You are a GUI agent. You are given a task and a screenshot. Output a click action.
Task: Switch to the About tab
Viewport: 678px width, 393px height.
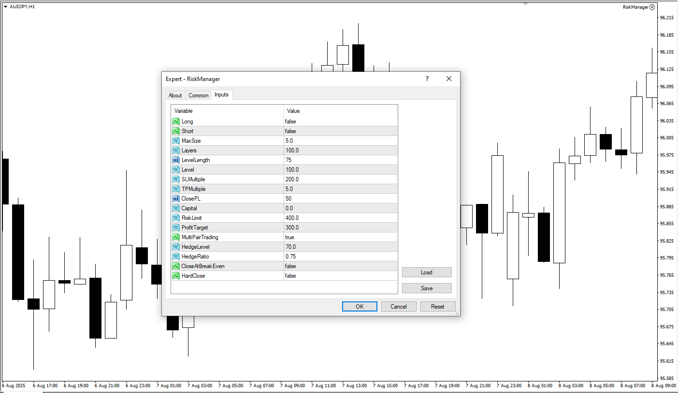tap(175, 95)
